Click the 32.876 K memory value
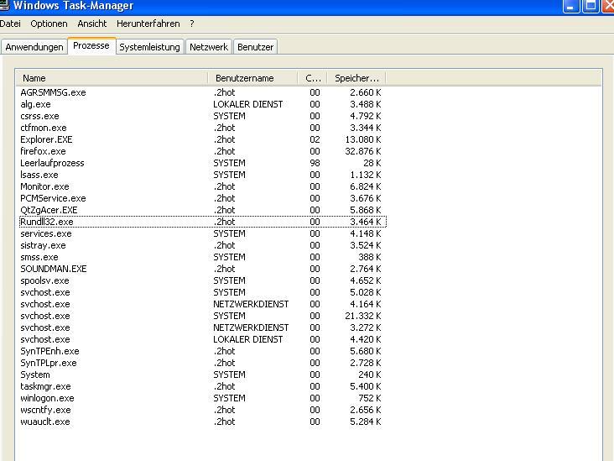Screen dimensions: 614x461 click(x=363, y=151)
